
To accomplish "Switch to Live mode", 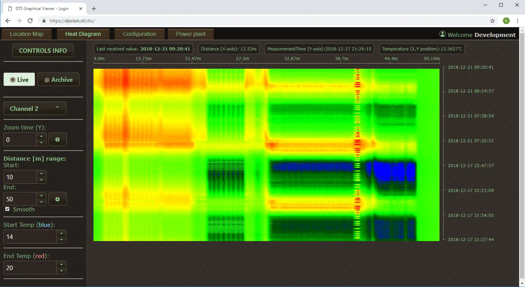I will tap(19, 79).
